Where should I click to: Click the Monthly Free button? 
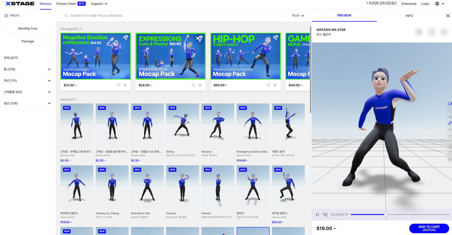(28, 29)
